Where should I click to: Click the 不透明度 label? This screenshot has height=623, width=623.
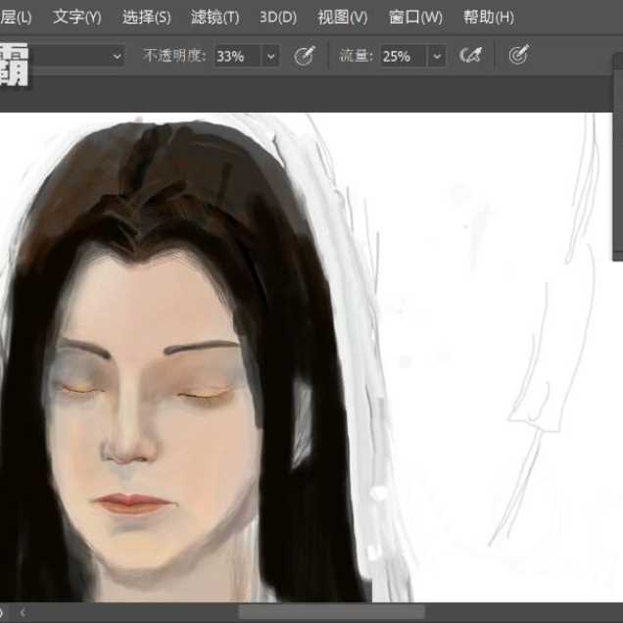click(x=174, y=56)
